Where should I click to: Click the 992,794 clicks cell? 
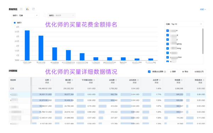(x=114, y=94)
